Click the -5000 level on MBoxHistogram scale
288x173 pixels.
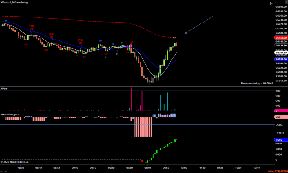point(280,125)
